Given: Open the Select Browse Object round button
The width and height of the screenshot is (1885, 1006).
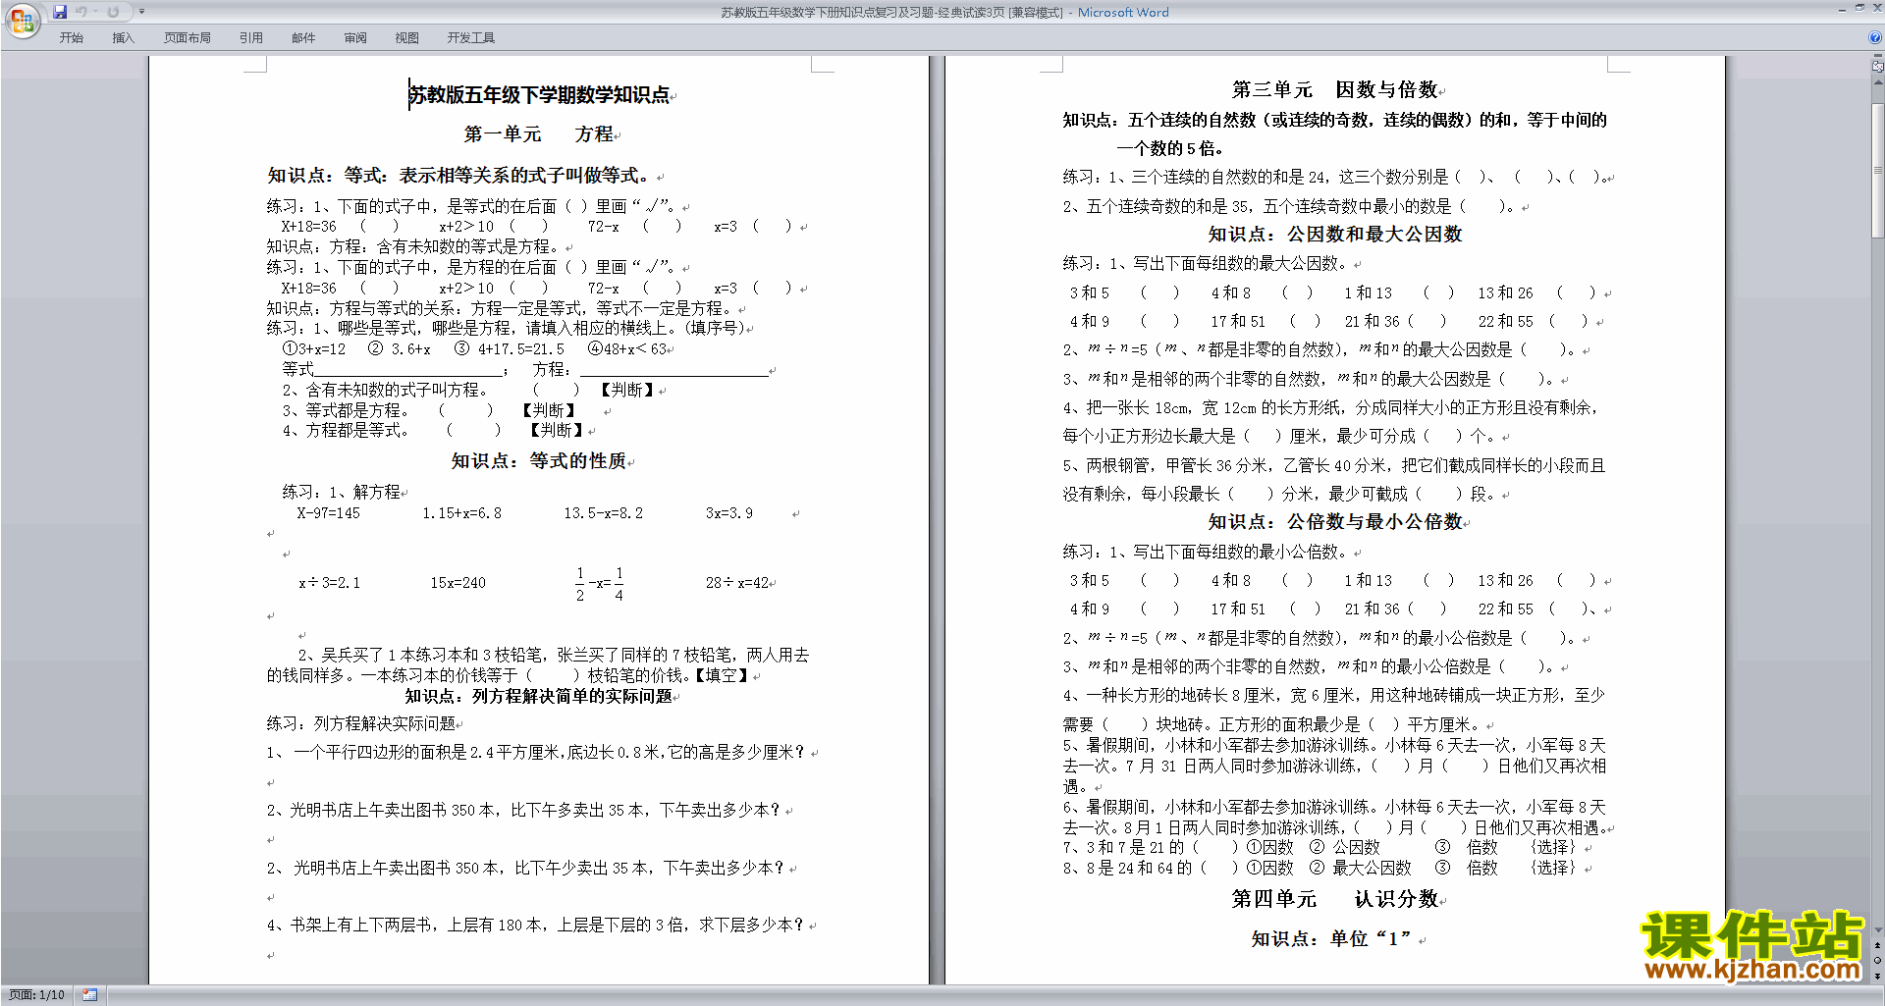Looking at the screenshot, I should pos(1878,961).
